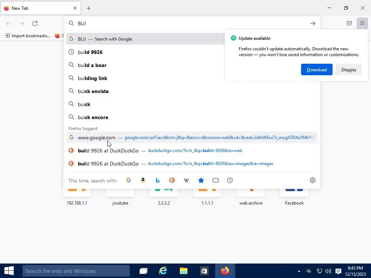
Task: Search this time with Amazon icon
Action: [143, 180]
